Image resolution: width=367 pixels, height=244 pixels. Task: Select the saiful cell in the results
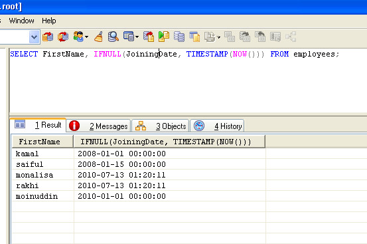click(43, 164)
